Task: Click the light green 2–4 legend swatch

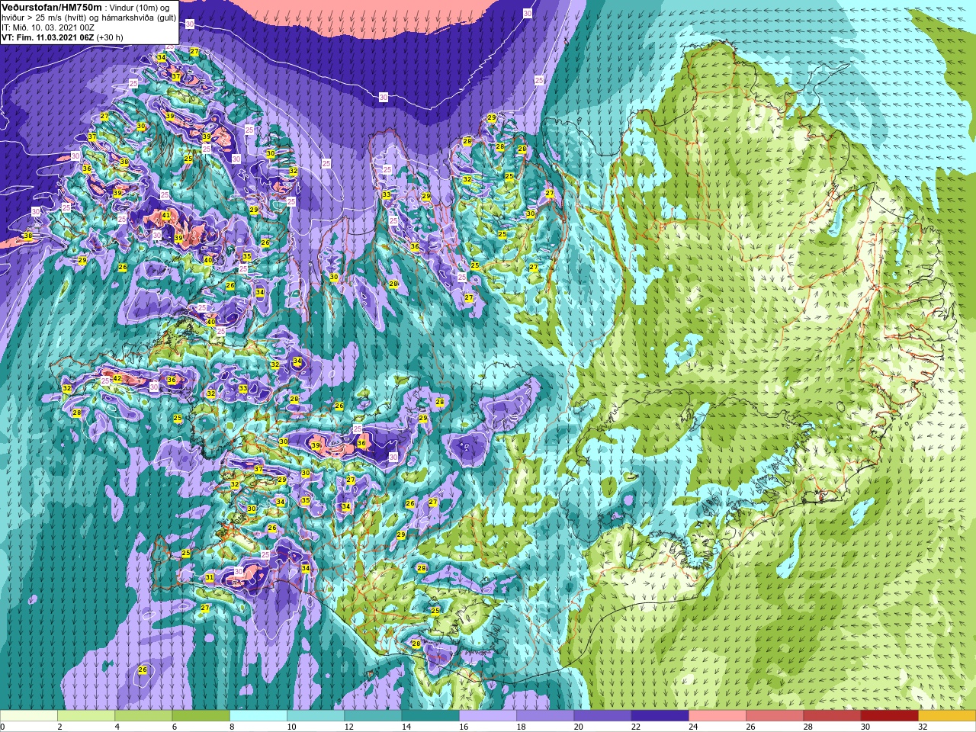Action: pyautogui.click(x=86, y=716)
